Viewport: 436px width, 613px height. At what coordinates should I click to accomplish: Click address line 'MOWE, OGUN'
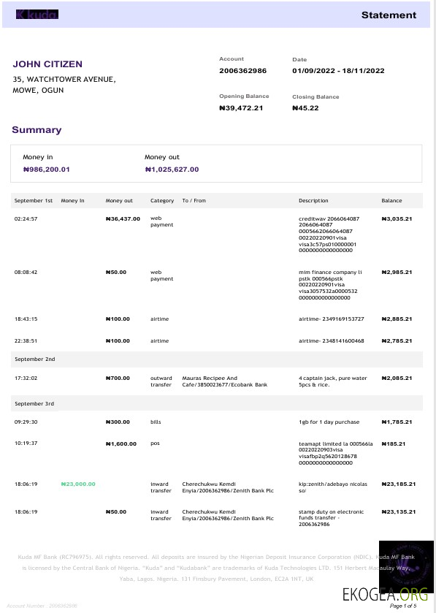click(x=38, y=91)
